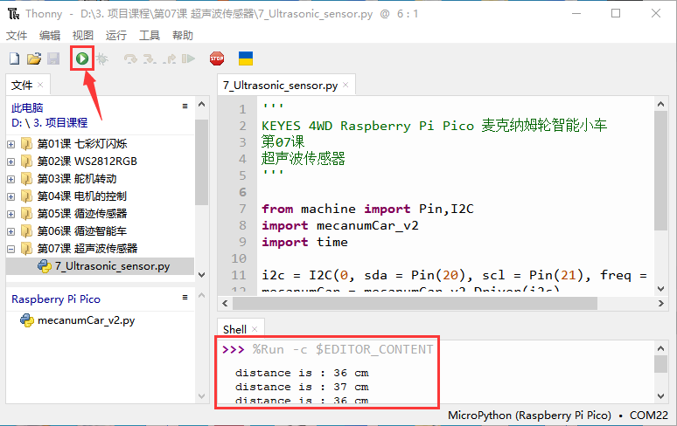Open the 运行 menu

[116, 35]
